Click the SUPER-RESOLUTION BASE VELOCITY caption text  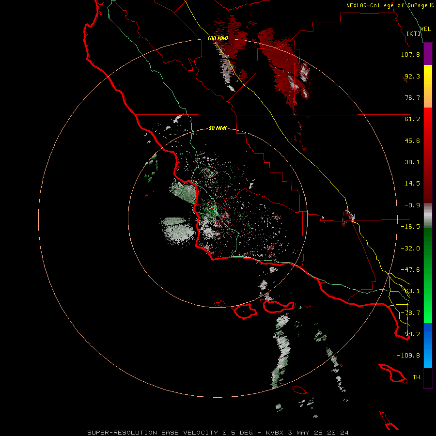pos(154,433)
